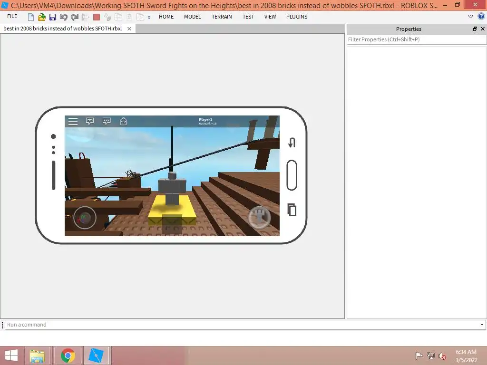Stop the running test with the red square
Viewport: 487px width, 365px height.
[97, 17]
